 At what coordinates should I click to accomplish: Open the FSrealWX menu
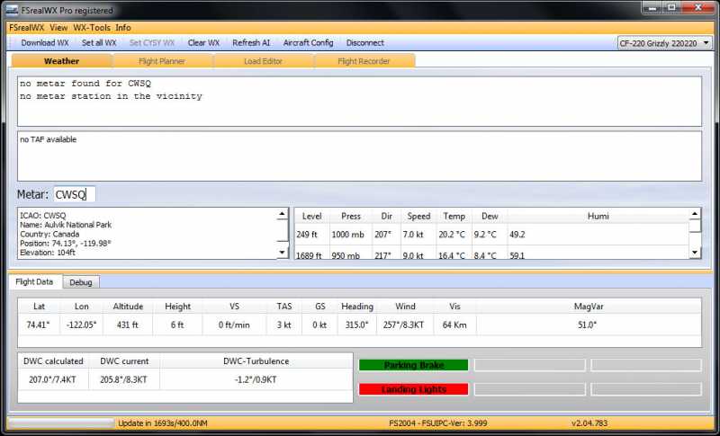26,28
